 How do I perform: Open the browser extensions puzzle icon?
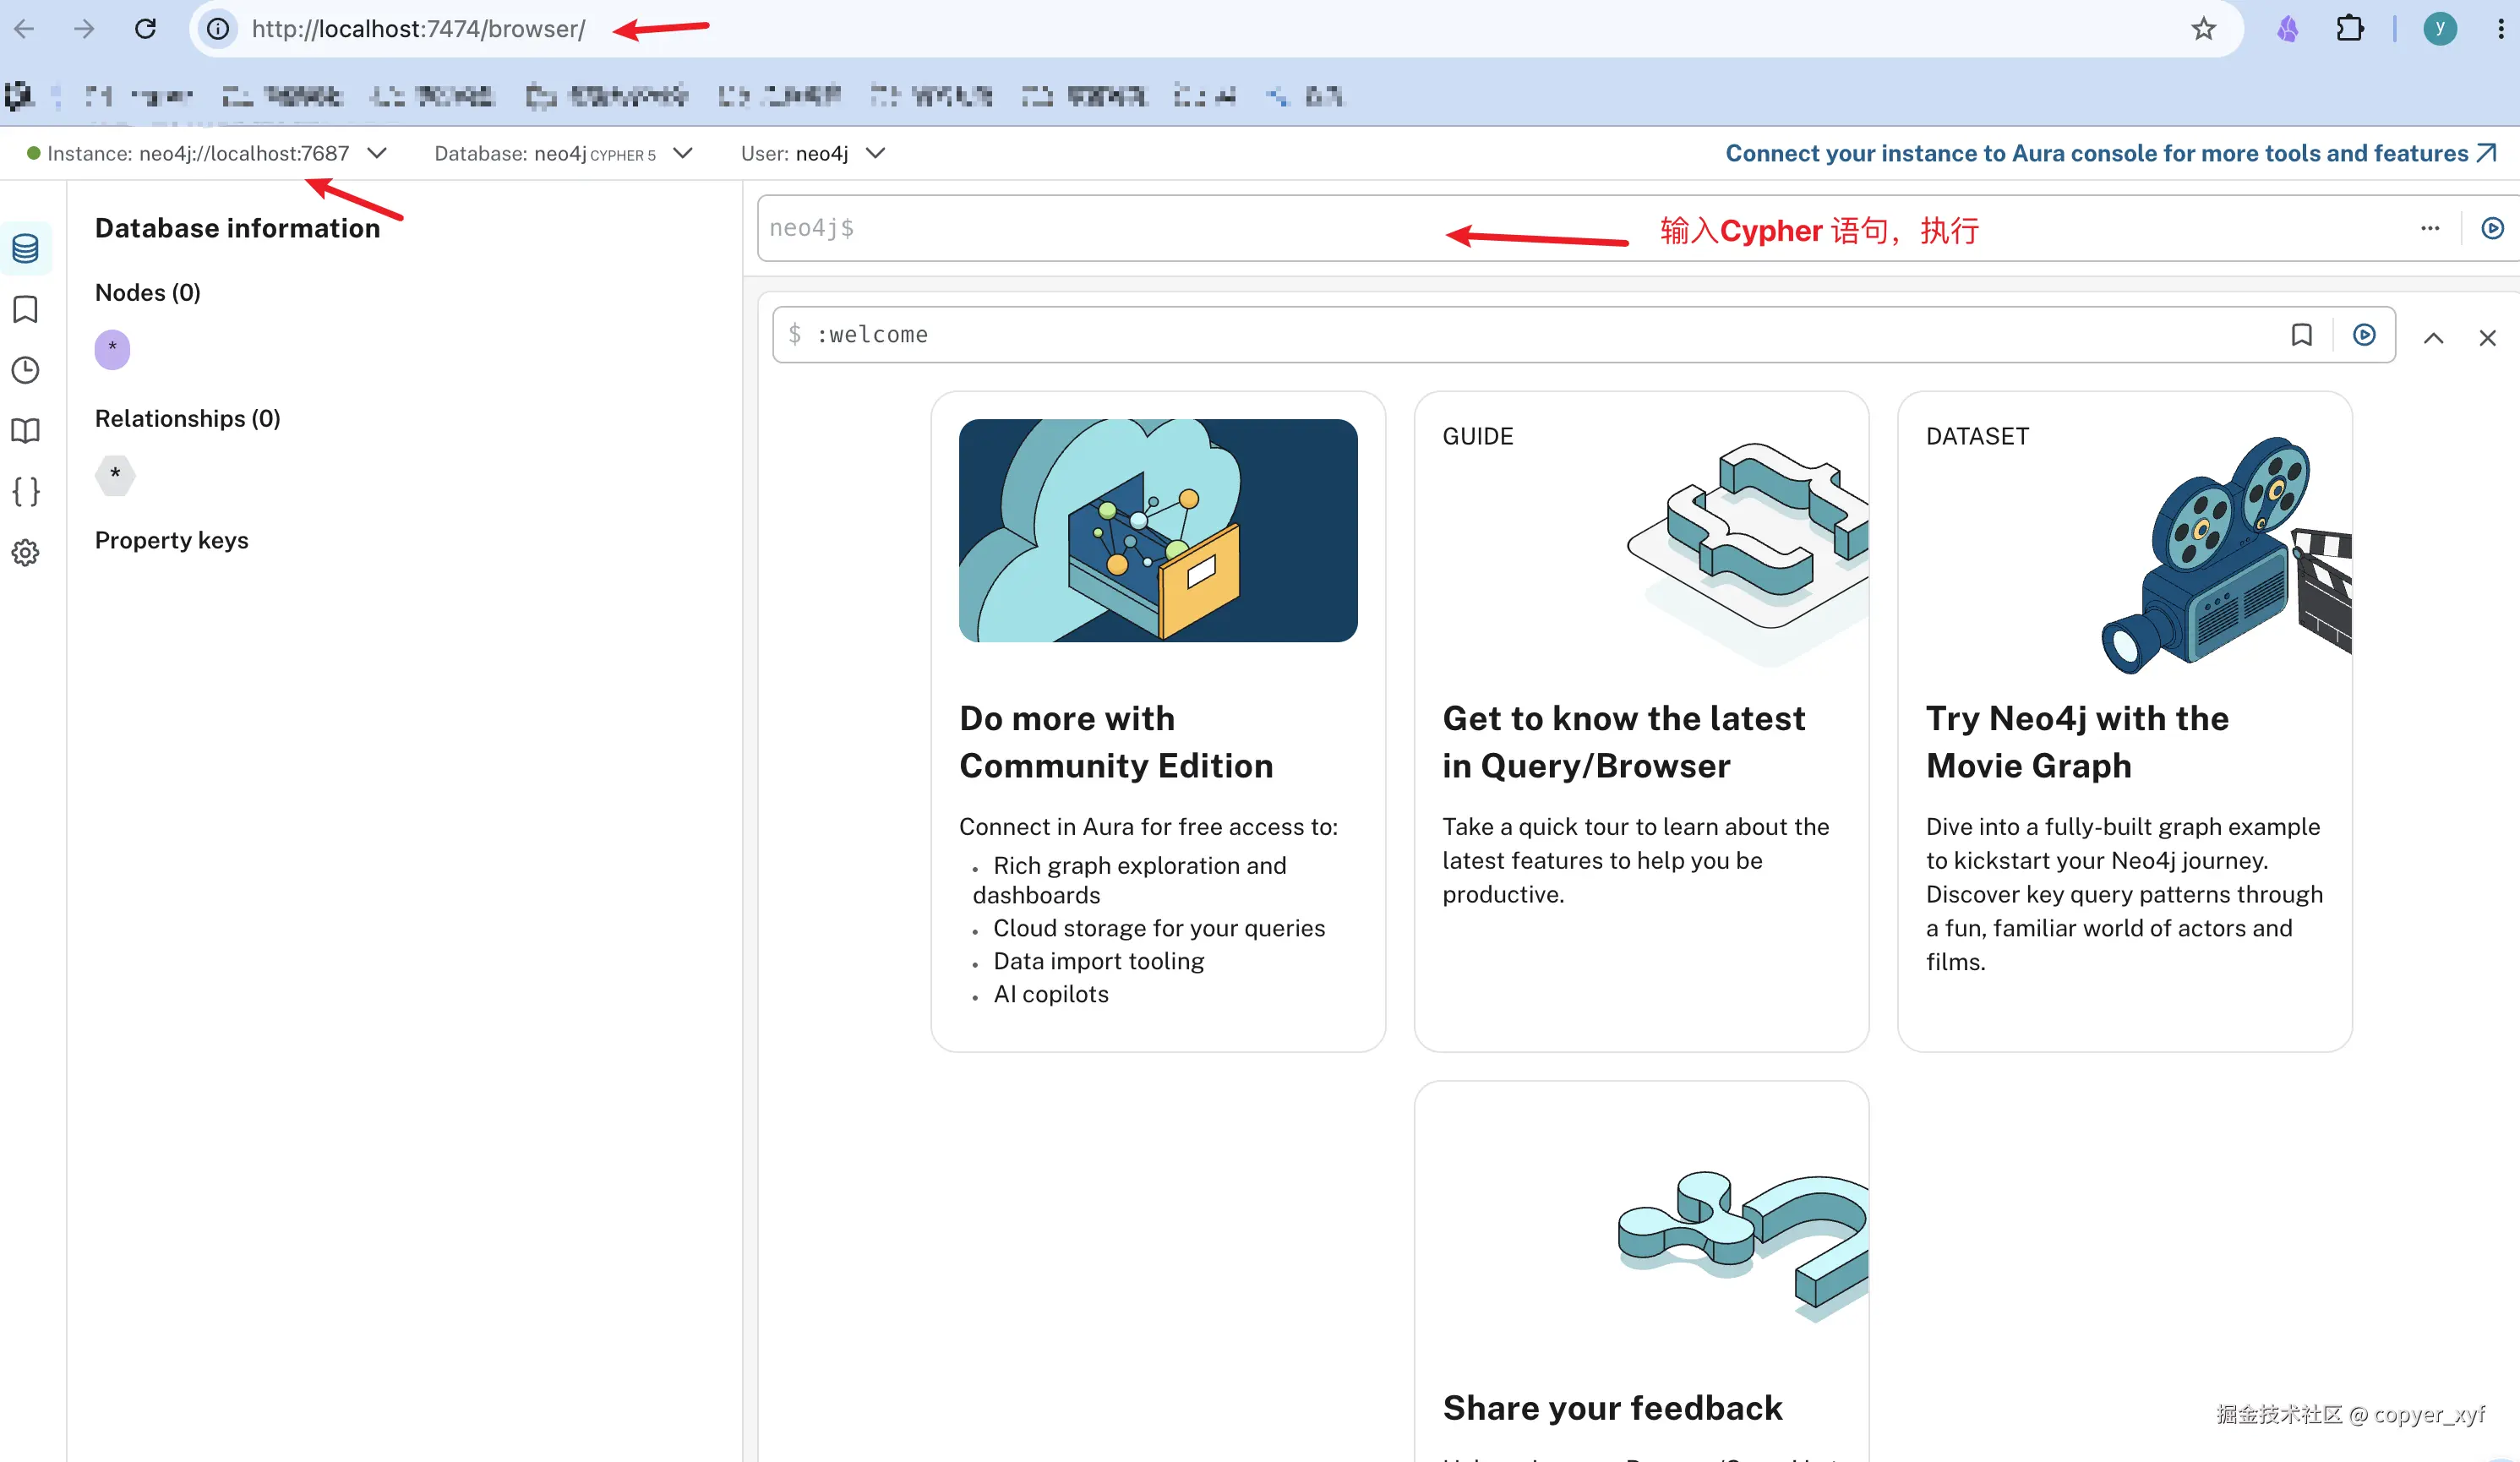(x=2350, y=29)
